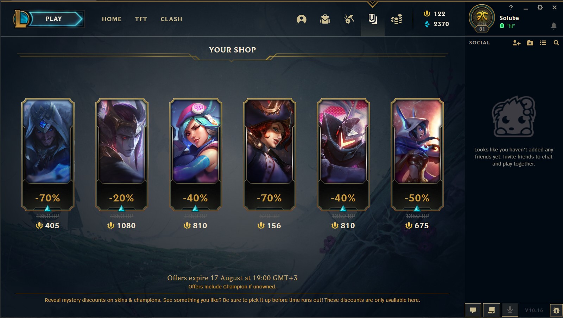The width and height of the screenshot is (563, 318).
Task: Open the chat bubble button
Action: tap(473, 310)
